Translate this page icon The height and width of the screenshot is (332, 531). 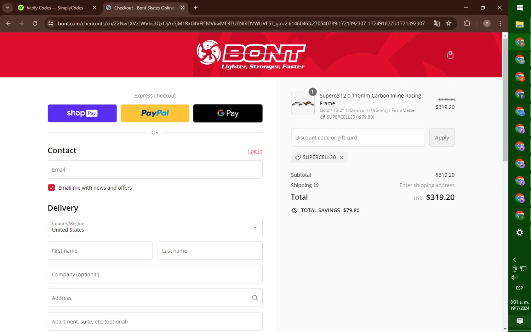coord(436,23)
